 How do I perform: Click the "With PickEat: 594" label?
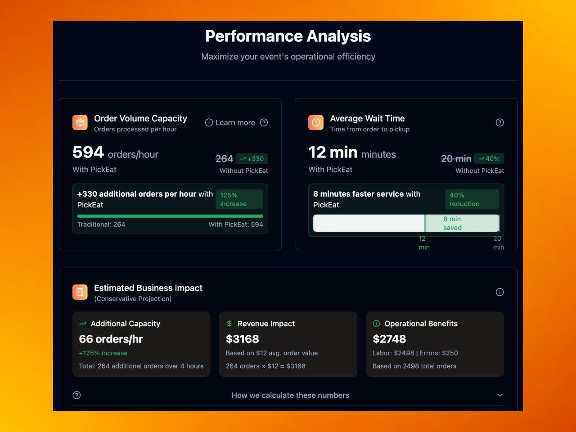tap(236, 225)
